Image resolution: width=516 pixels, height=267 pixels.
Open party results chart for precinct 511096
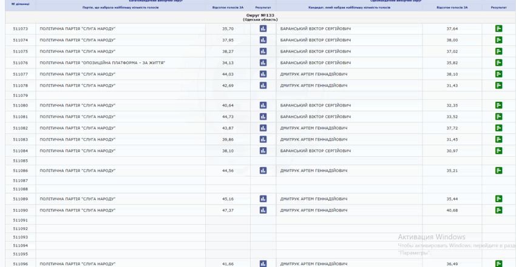[263, 264]
